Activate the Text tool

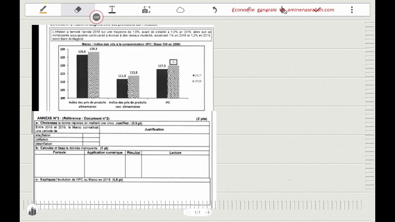112,10
